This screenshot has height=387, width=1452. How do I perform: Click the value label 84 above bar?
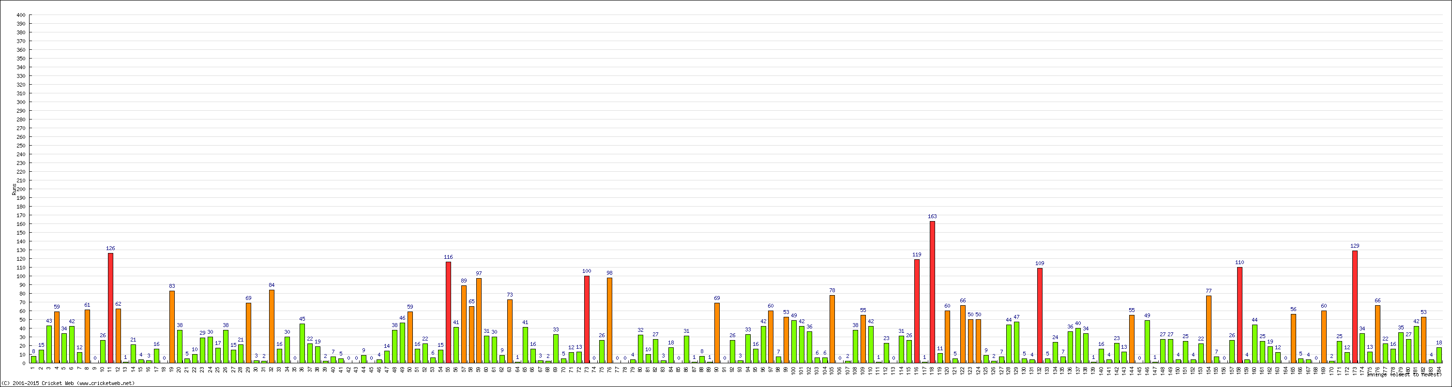click(x=272, y=285)
